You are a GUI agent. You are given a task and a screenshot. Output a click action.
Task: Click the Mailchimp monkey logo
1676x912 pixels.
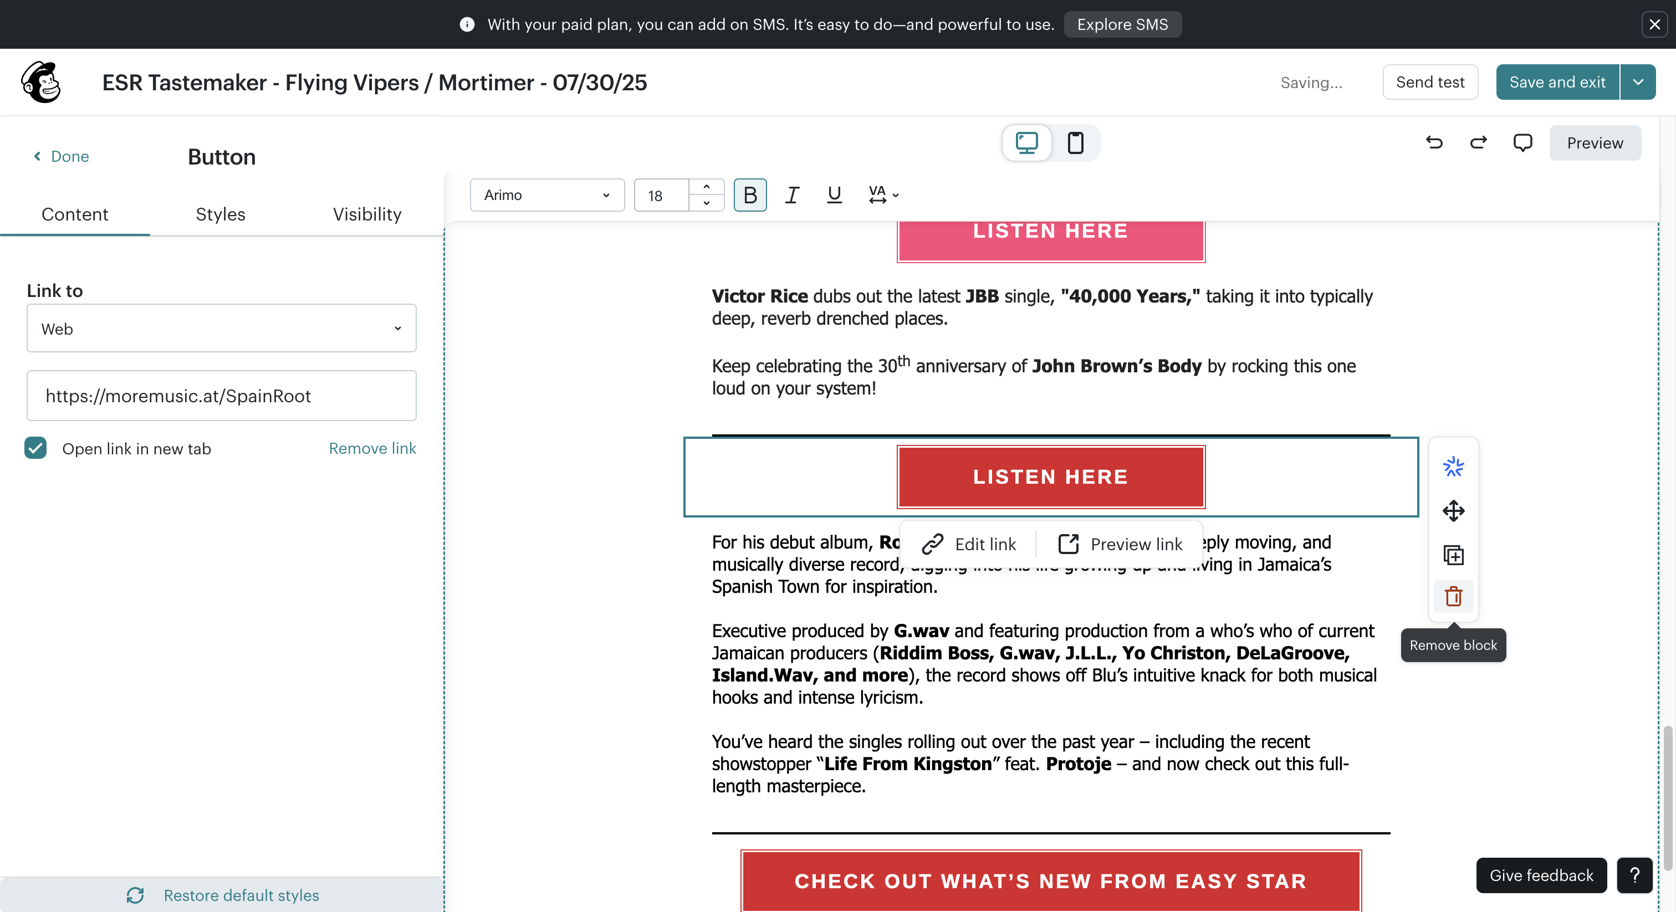point(41,83)
